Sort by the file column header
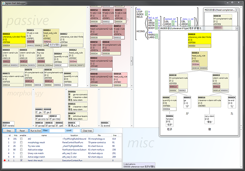 tap(99, 136)
